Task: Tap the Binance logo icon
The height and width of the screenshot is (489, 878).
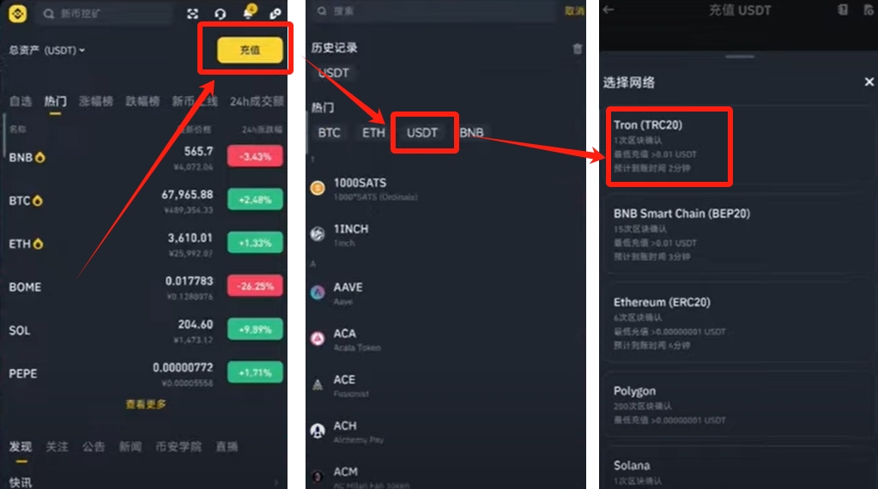Action: click(17, 13)
